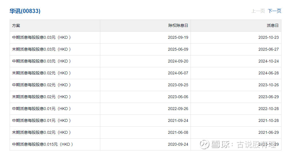
Task: Select the payout date 2025-10-23 cell
Action: [x=268, y=37]
